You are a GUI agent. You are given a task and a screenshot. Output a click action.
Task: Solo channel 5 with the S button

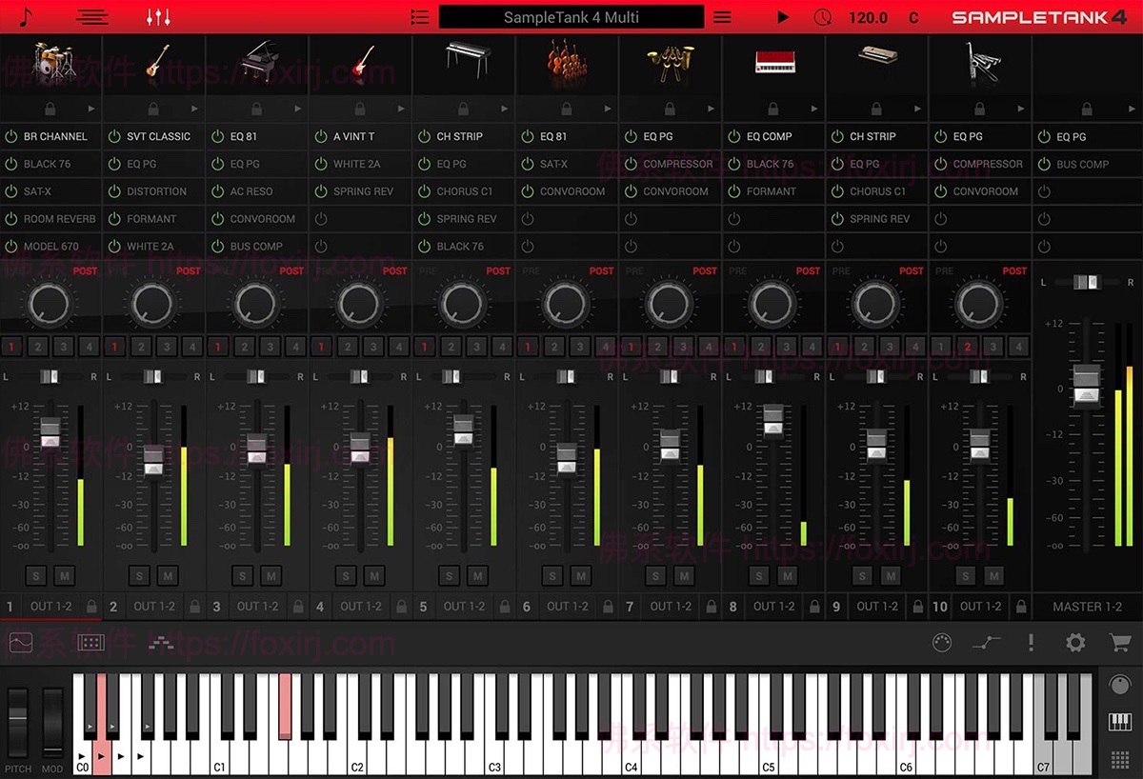tap(448, 576)
